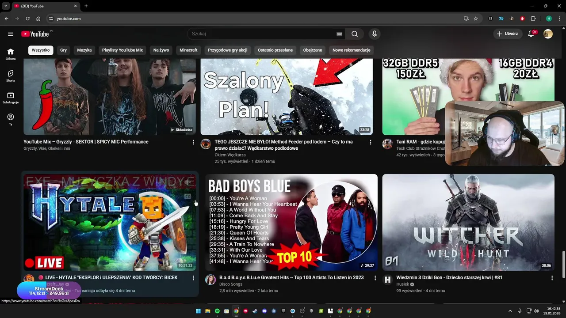Screen dimensions: 566x318
Task: Click the StreamDeck price overlay
Action: tap(49, 291)
